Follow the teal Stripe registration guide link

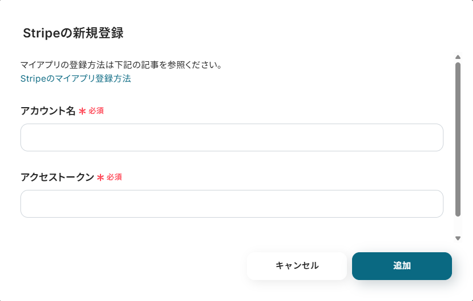click(x=76, y=79)
